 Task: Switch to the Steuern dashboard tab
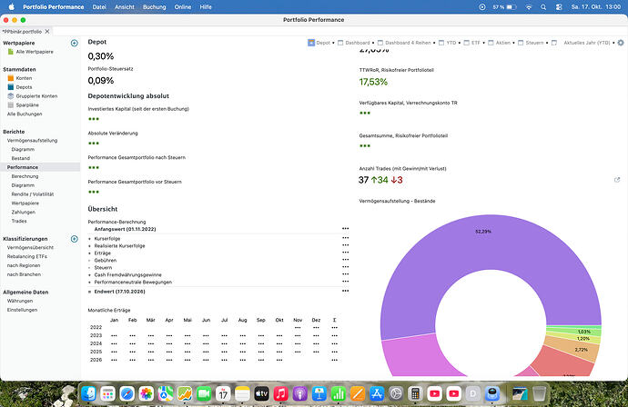[x=534, y=43]
